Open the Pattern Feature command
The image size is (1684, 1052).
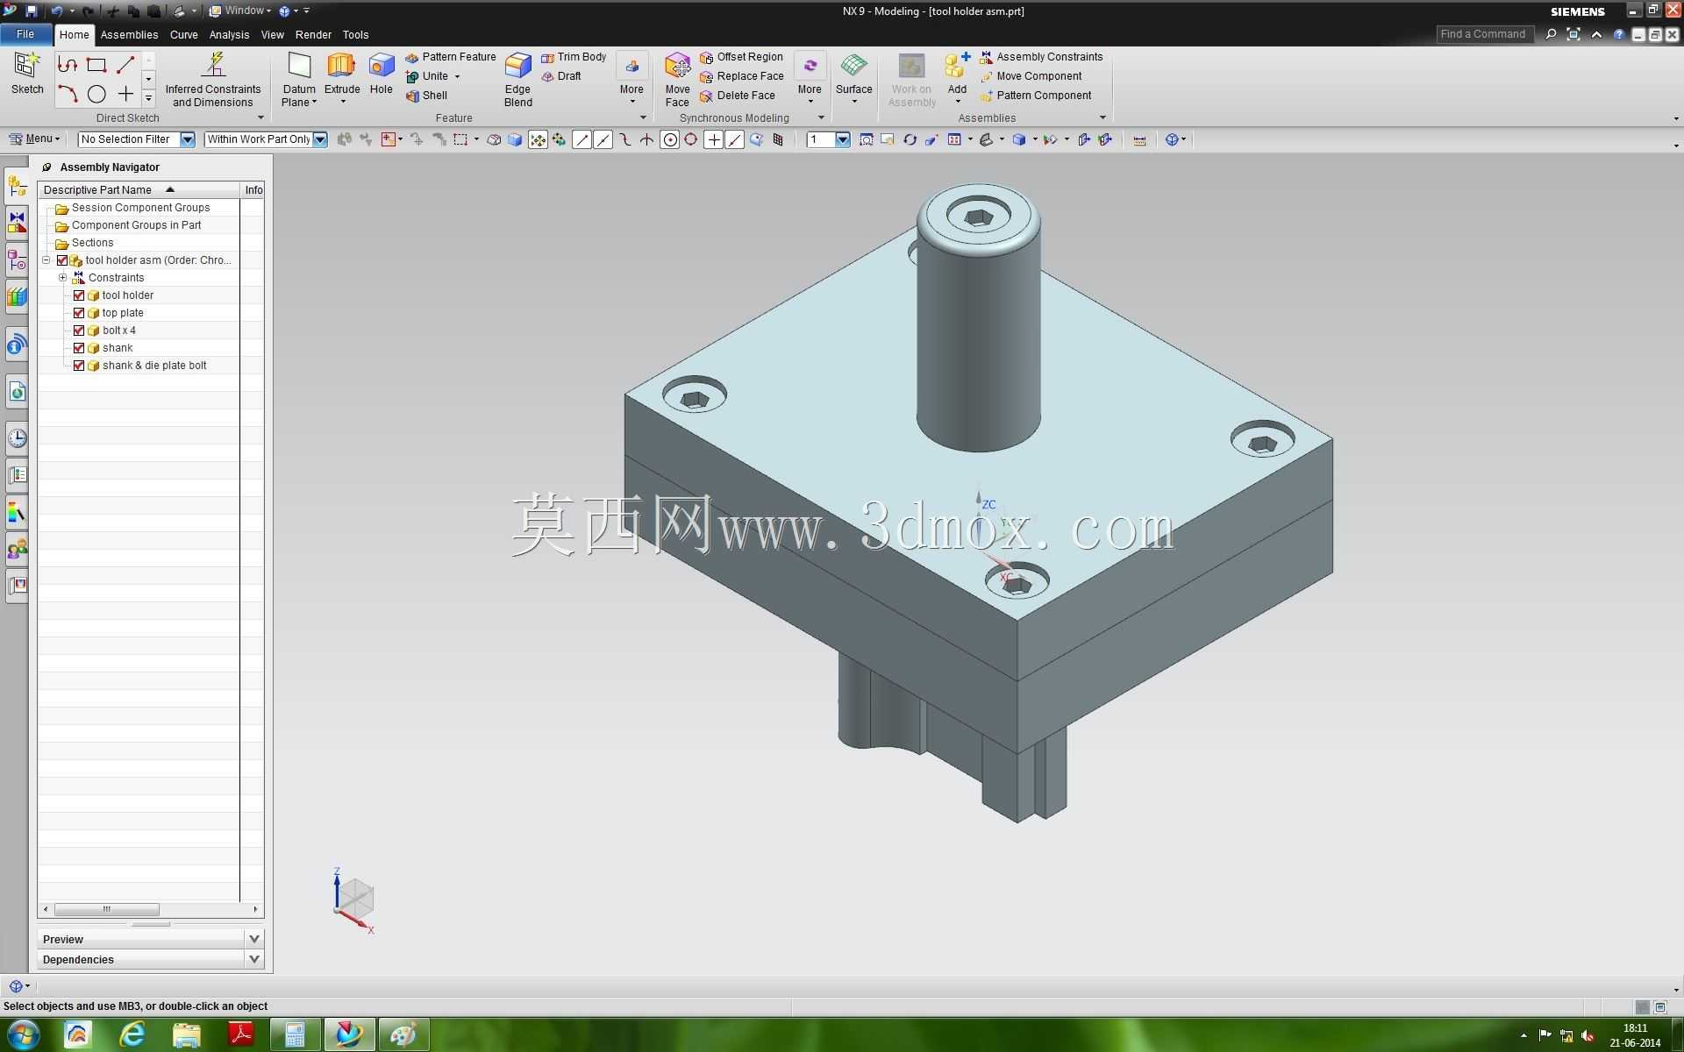(x=451, y=57)
